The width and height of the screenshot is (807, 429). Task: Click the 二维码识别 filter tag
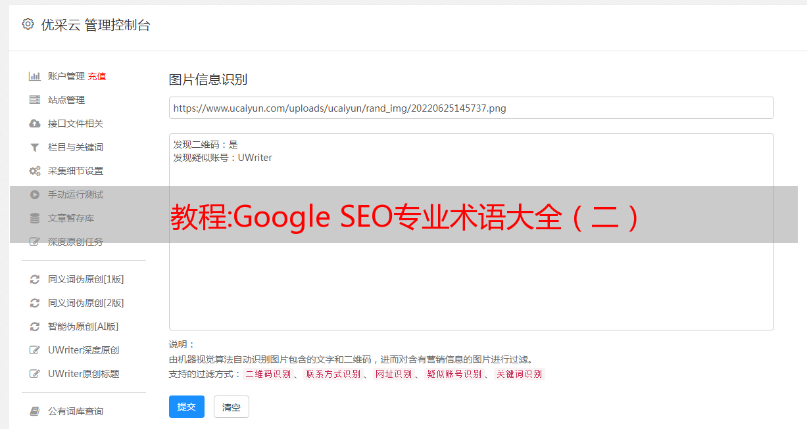tap(268, 374)
